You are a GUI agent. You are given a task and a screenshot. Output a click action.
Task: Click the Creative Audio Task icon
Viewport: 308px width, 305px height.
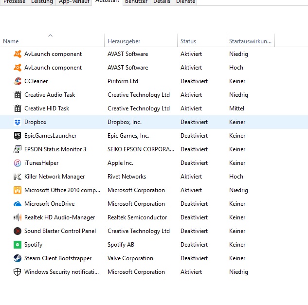coord(18,95)
